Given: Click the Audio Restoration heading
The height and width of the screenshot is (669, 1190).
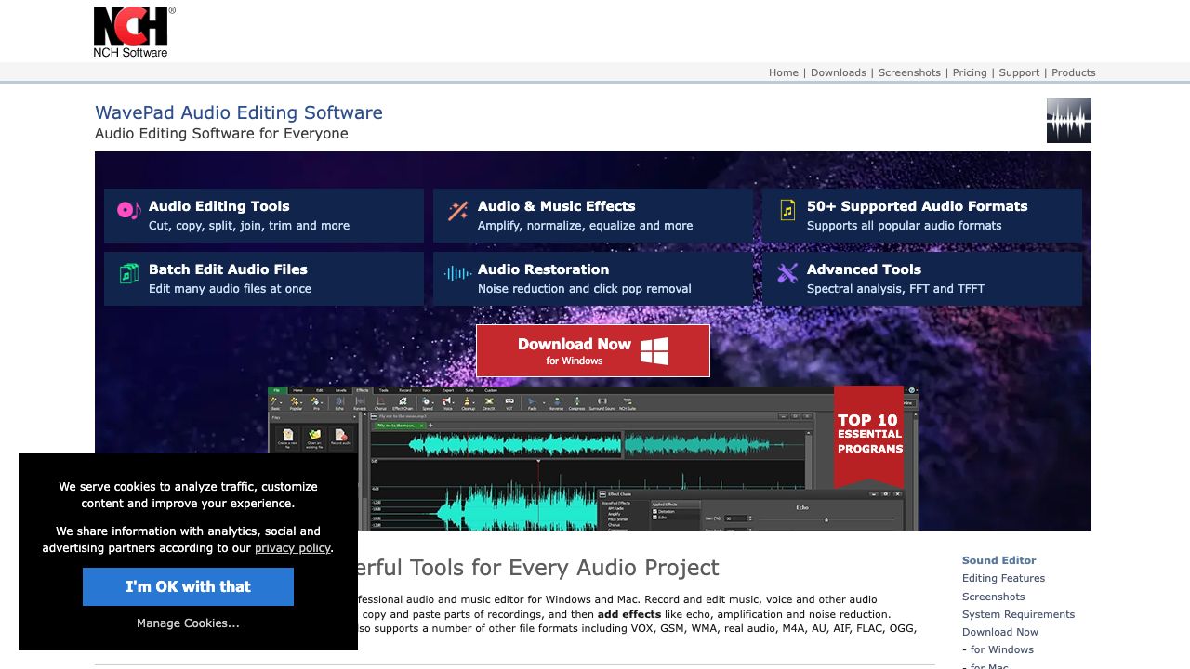Looking at the screenshot, I should (544, 269).
